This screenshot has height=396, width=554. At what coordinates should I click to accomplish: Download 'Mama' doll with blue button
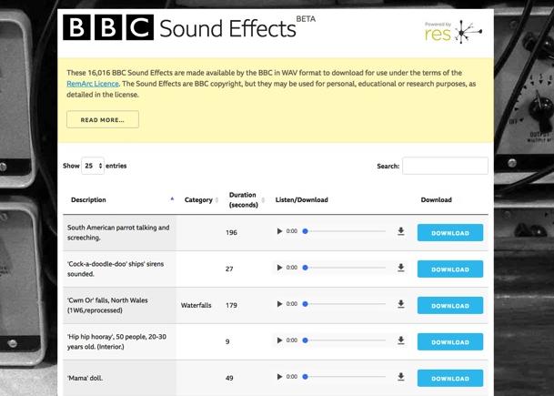[450, 379]
